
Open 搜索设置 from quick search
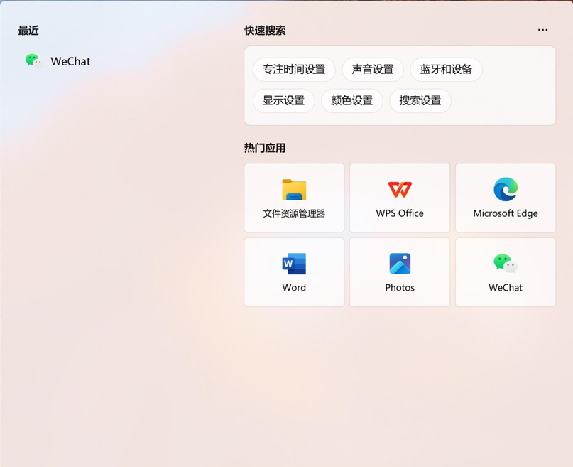(x=420, y=101)
